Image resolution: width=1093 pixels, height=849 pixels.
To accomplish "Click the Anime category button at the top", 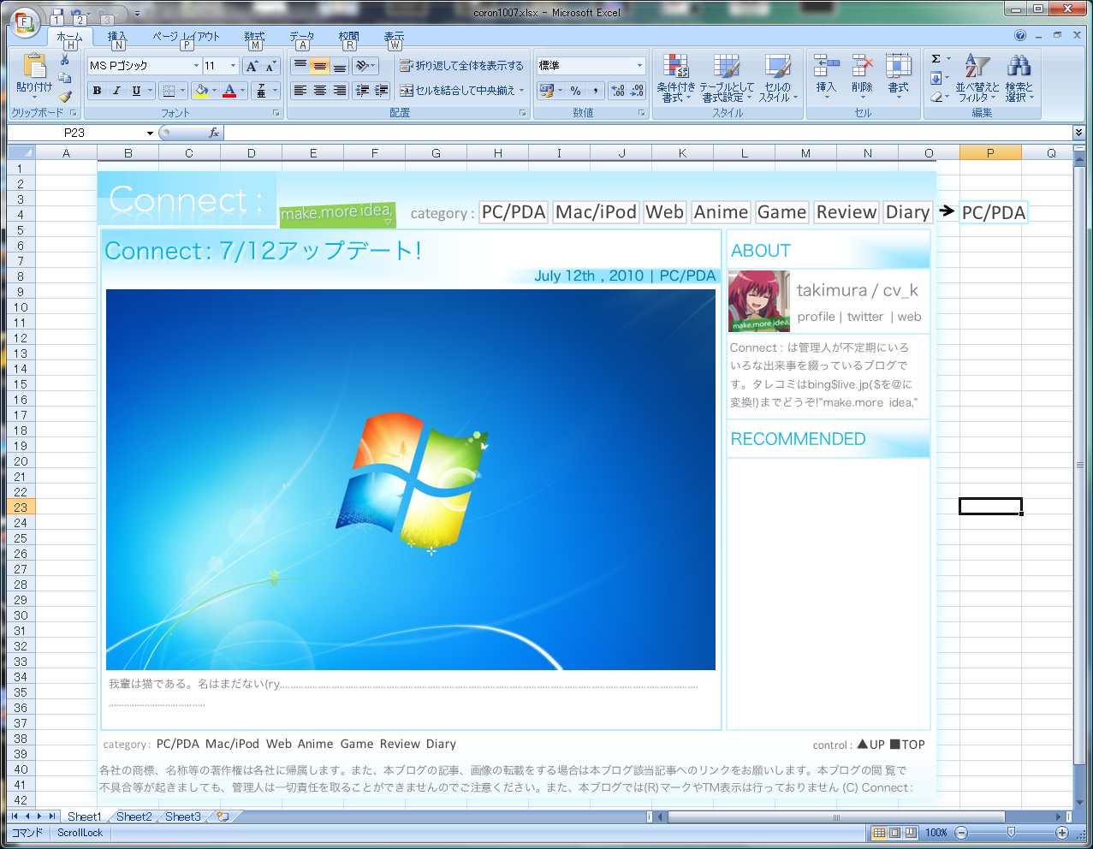I will point(722,212).
